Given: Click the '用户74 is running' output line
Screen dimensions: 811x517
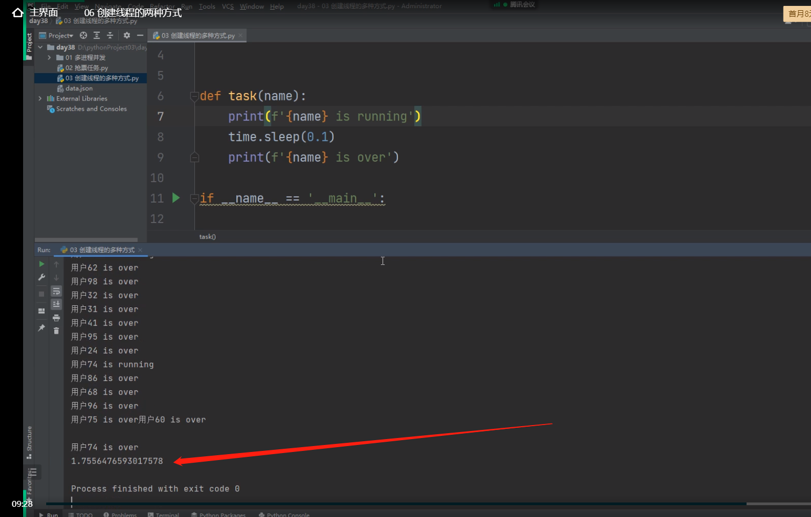Looking at the screenshot, I should 112,364.
